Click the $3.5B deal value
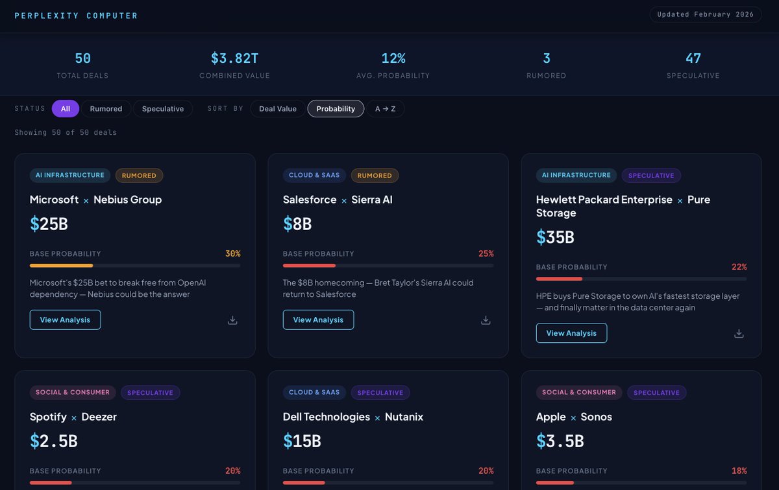 560,441
